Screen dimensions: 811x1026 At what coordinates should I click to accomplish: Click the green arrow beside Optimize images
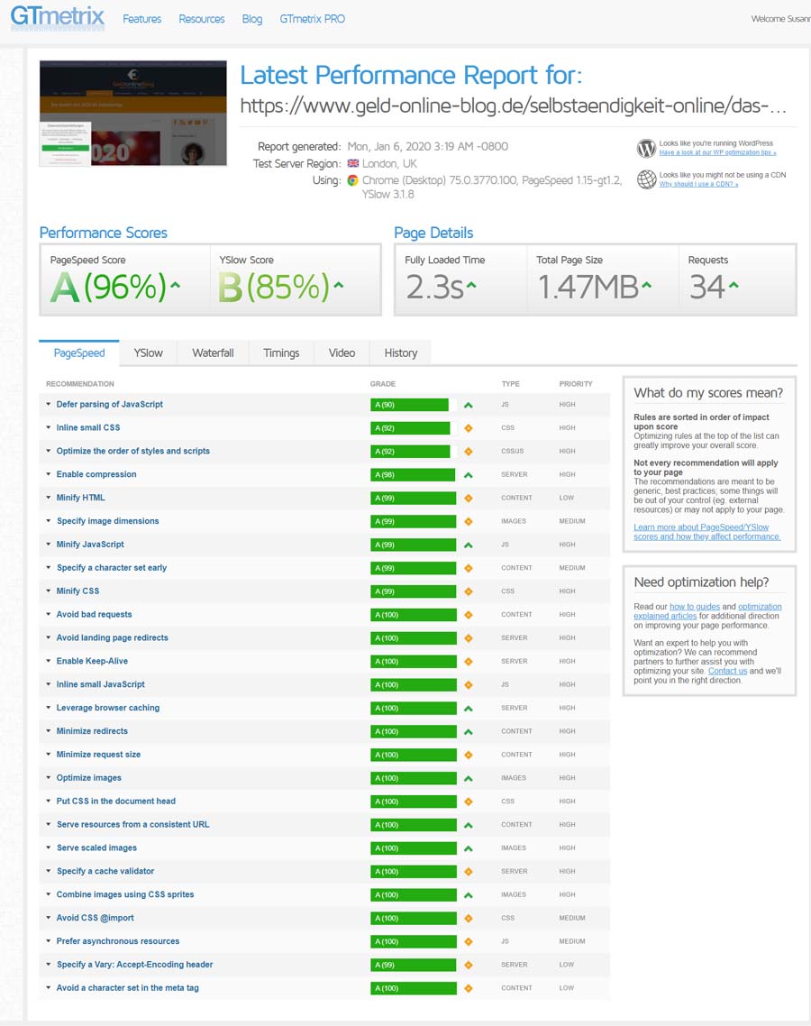click(x=469, y=778)
